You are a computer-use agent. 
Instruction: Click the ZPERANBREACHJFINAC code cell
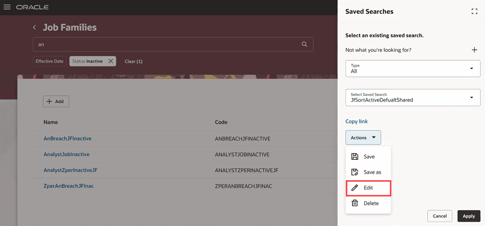click(243, 186)
